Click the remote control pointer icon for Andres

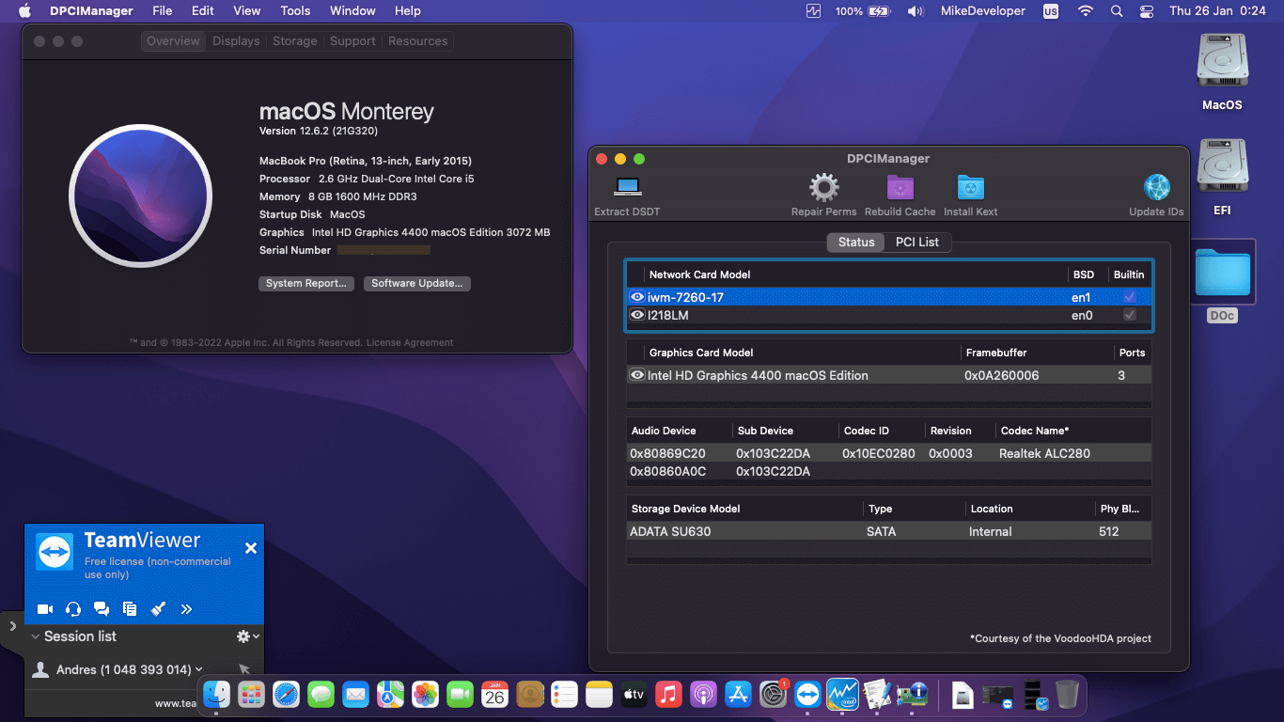coord(244,669)
